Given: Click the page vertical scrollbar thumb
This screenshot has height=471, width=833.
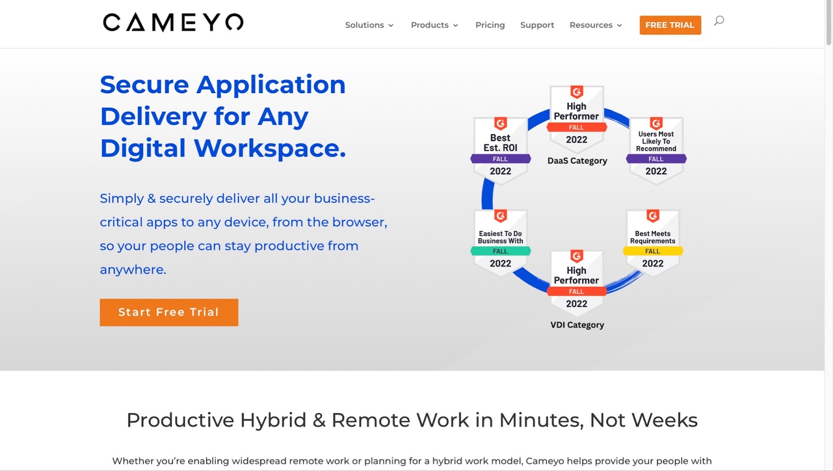Looking at the screenshot, I should pyautogui.click(x=829, y=22).
